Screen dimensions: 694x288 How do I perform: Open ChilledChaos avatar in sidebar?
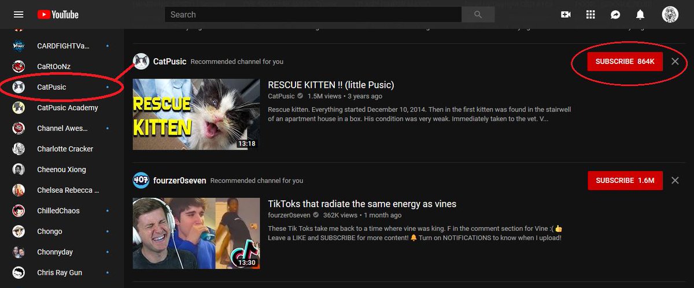(19, 211)
